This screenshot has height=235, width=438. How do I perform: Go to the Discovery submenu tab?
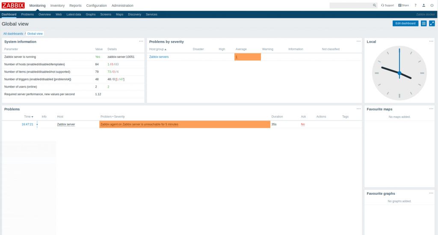tap(134, 15)
